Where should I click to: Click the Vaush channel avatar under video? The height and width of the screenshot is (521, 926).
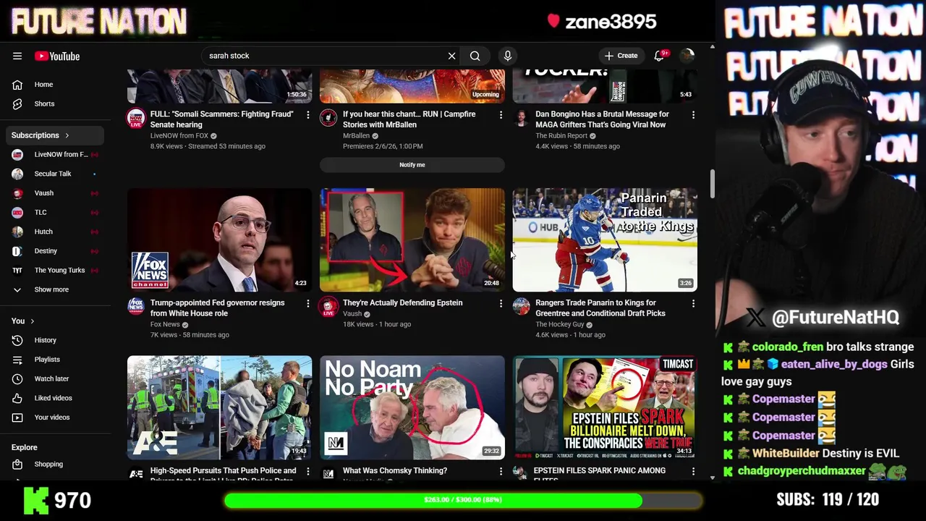[x=328, y=307]
